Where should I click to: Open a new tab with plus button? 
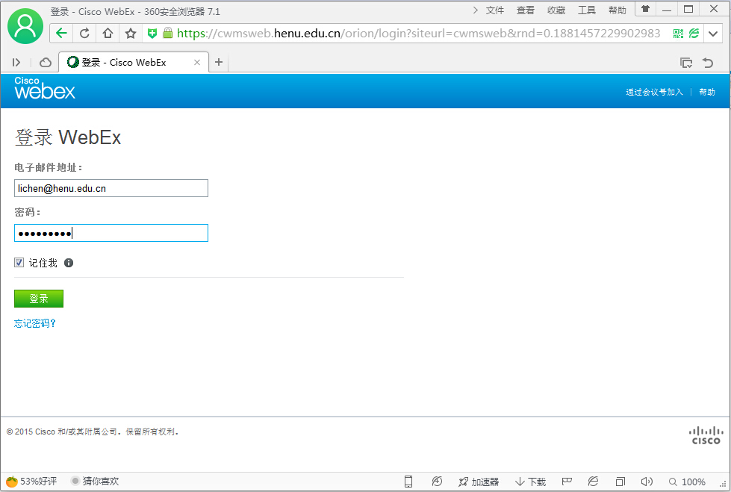click(219, 62)
